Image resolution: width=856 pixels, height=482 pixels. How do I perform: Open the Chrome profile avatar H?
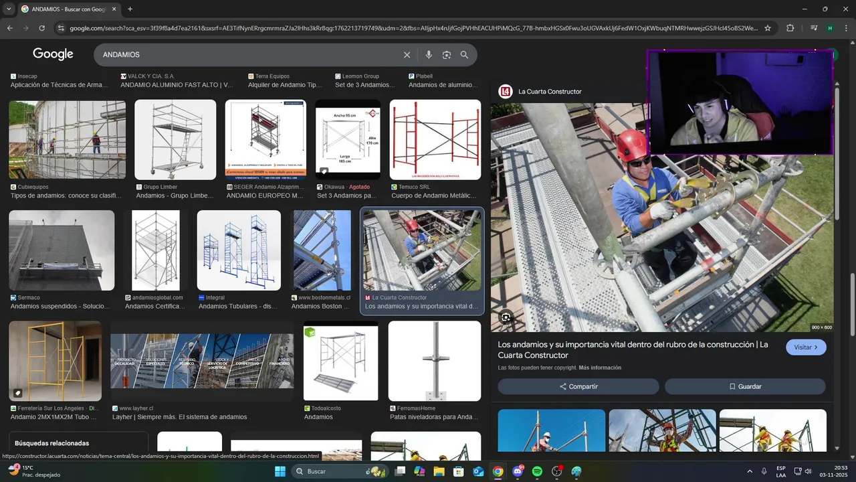830,28
